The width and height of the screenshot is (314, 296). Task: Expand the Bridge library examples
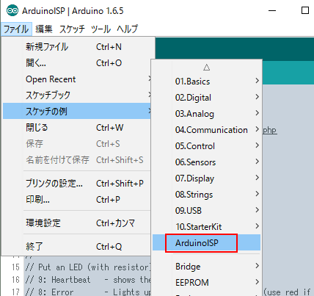point(206,266)
